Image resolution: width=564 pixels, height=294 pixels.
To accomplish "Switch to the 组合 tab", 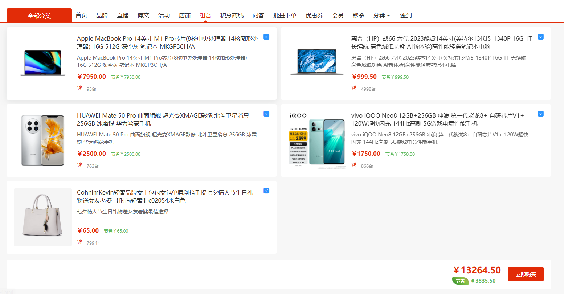I will [x=205, y=15].
